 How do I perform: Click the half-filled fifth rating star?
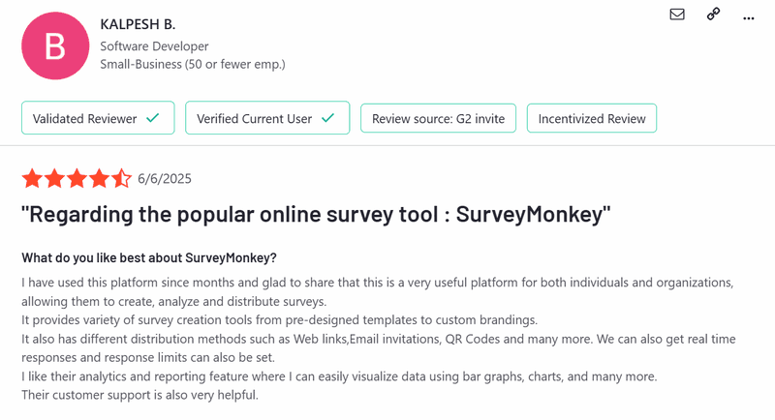coord(121,178)
